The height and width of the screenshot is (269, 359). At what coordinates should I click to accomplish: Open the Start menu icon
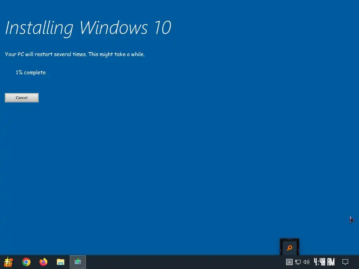click(8, 262)
